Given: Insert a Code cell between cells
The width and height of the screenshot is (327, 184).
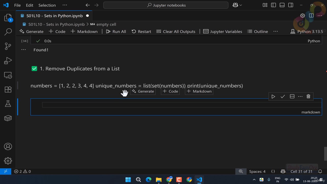Looking at the screenshot, I should click(x=170, y=91).
